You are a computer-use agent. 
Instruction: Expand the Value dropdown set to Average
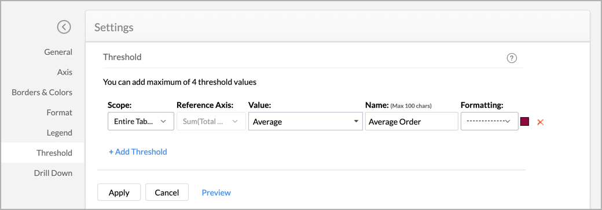(x=306, y=121)
